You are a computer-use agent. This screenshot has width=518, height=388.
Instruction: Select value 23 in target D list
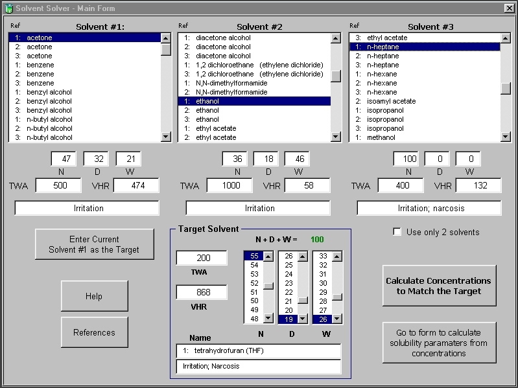(287, 283)
